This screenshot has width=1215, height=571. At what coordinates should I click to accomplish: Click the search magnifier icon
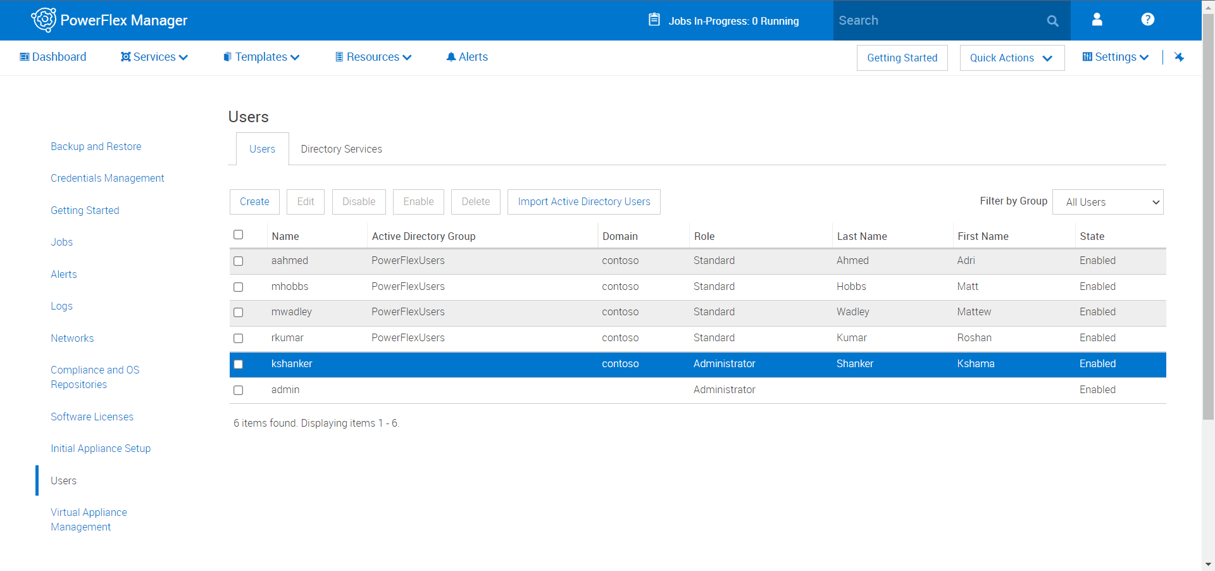[x=1052, y=20]
